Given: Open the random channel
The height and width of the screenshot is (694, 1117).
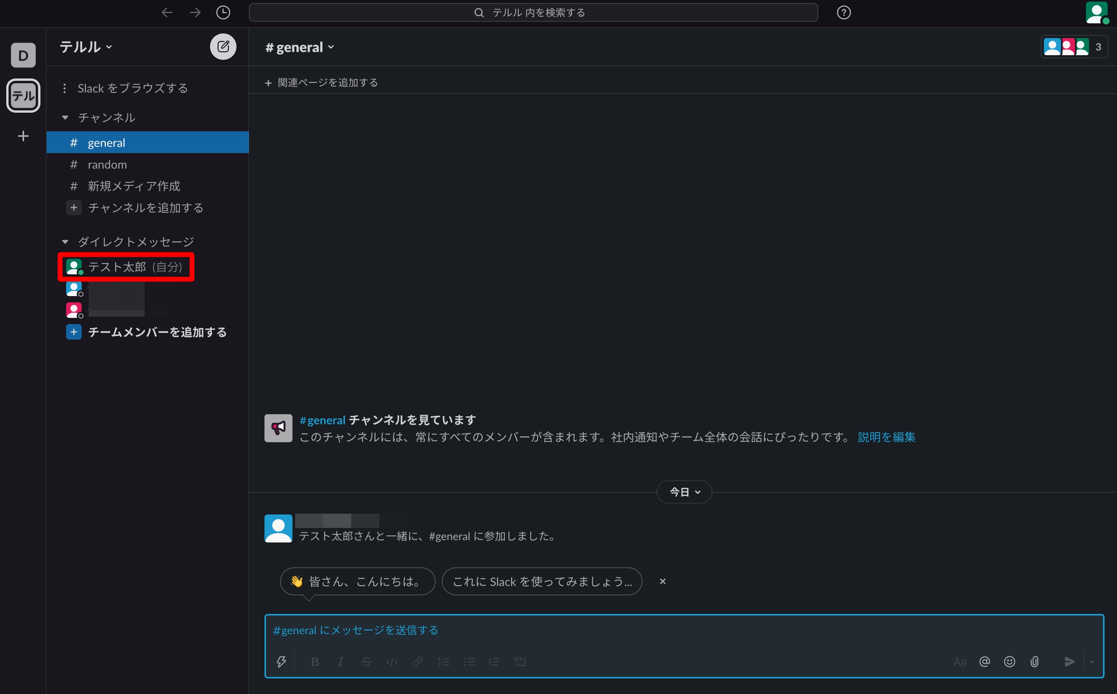Looking at the screenshot, I should 147,164.
